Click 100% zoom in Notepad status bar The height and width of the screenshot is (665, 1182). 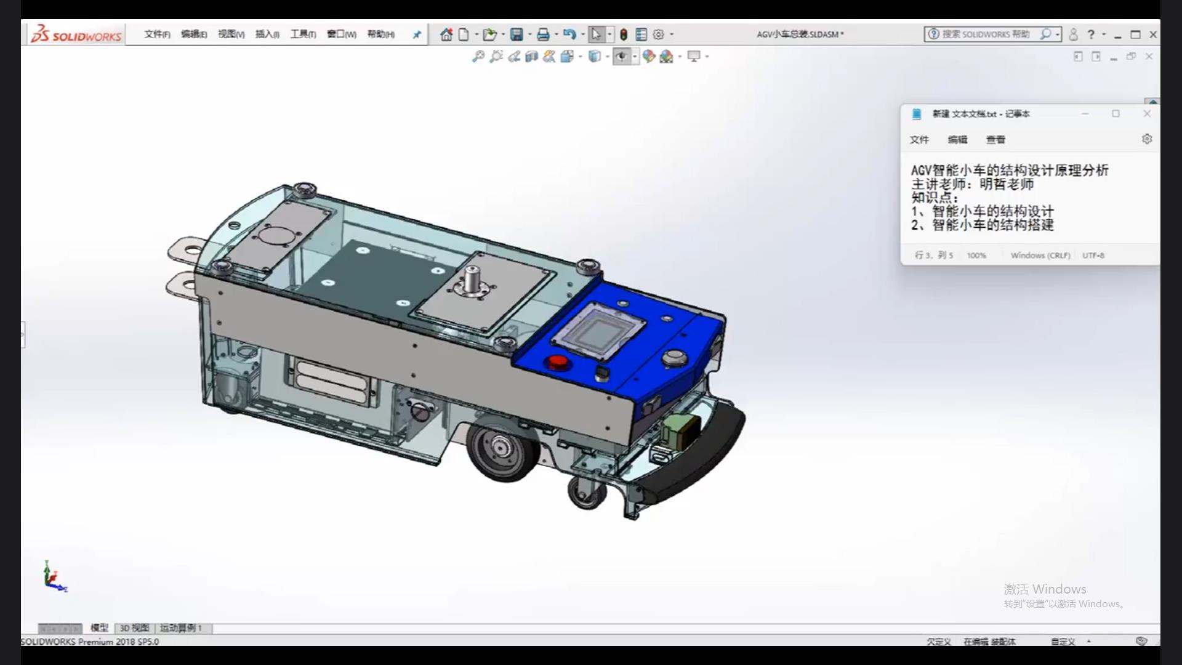click(x=976, y=256)
